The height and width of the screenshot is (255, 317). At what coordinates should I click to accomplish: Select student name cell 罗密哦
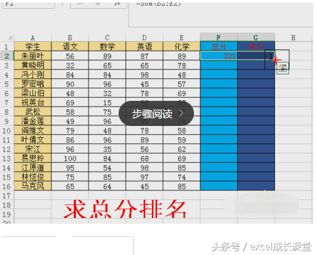33,84
